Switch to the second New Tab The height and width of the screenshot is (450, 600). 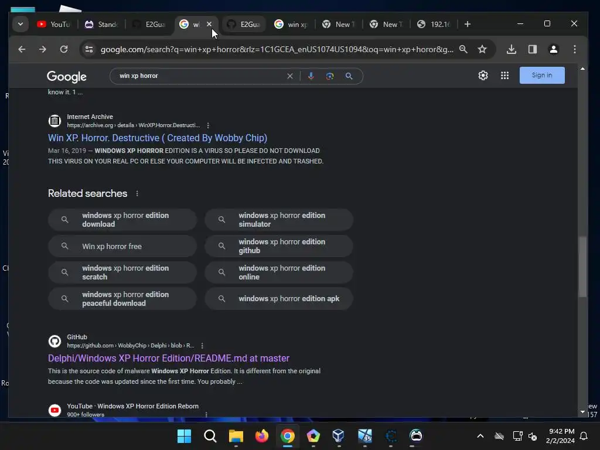click(x=387, y=24)
